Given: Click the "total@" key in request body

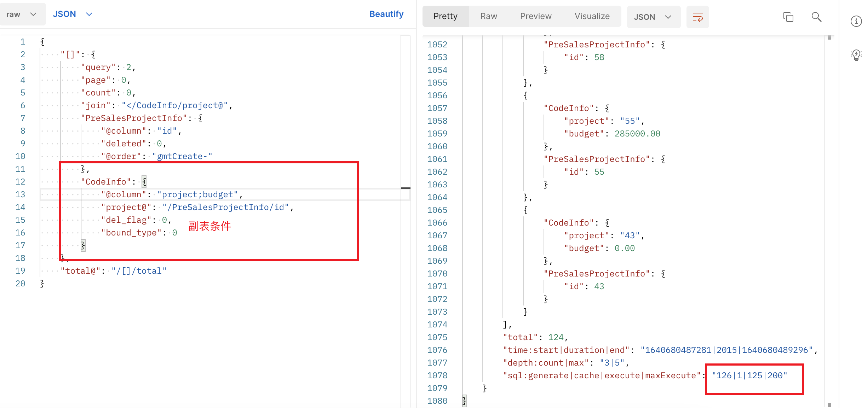Looking at the screenshot, I should tap(80, 271).
